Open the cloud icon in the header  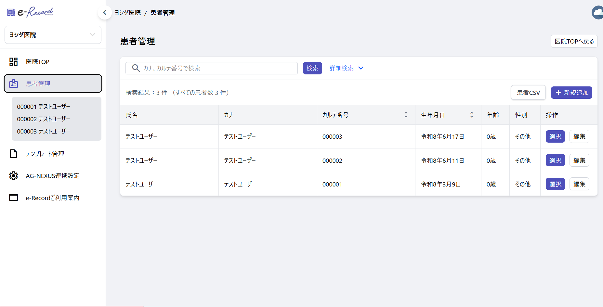pos(597,13)
